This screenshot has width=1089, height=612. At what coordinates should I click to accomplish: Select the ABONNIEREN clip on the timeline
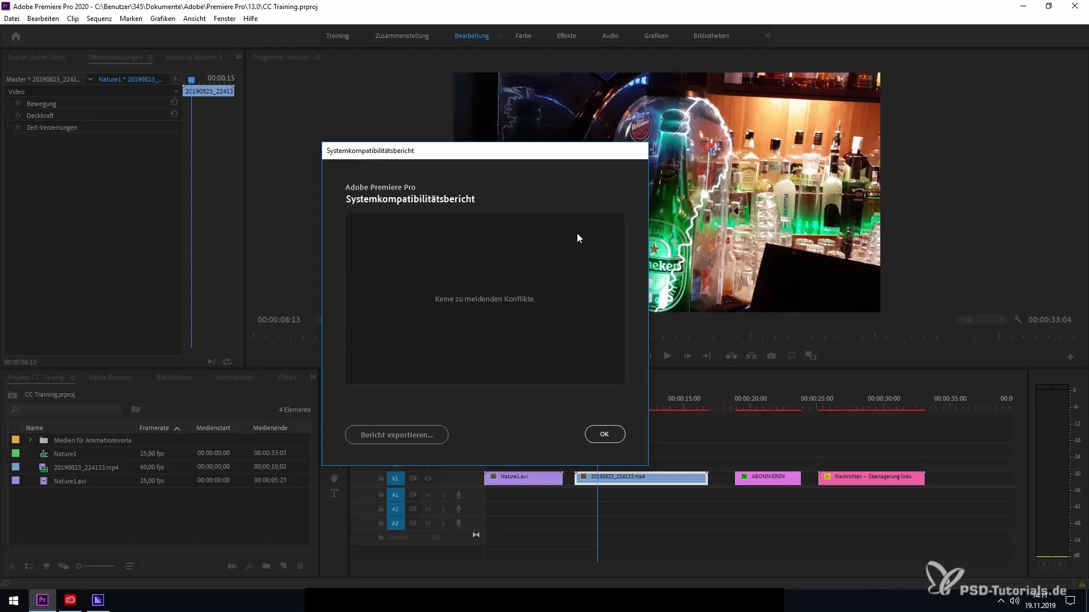point(768,478)
